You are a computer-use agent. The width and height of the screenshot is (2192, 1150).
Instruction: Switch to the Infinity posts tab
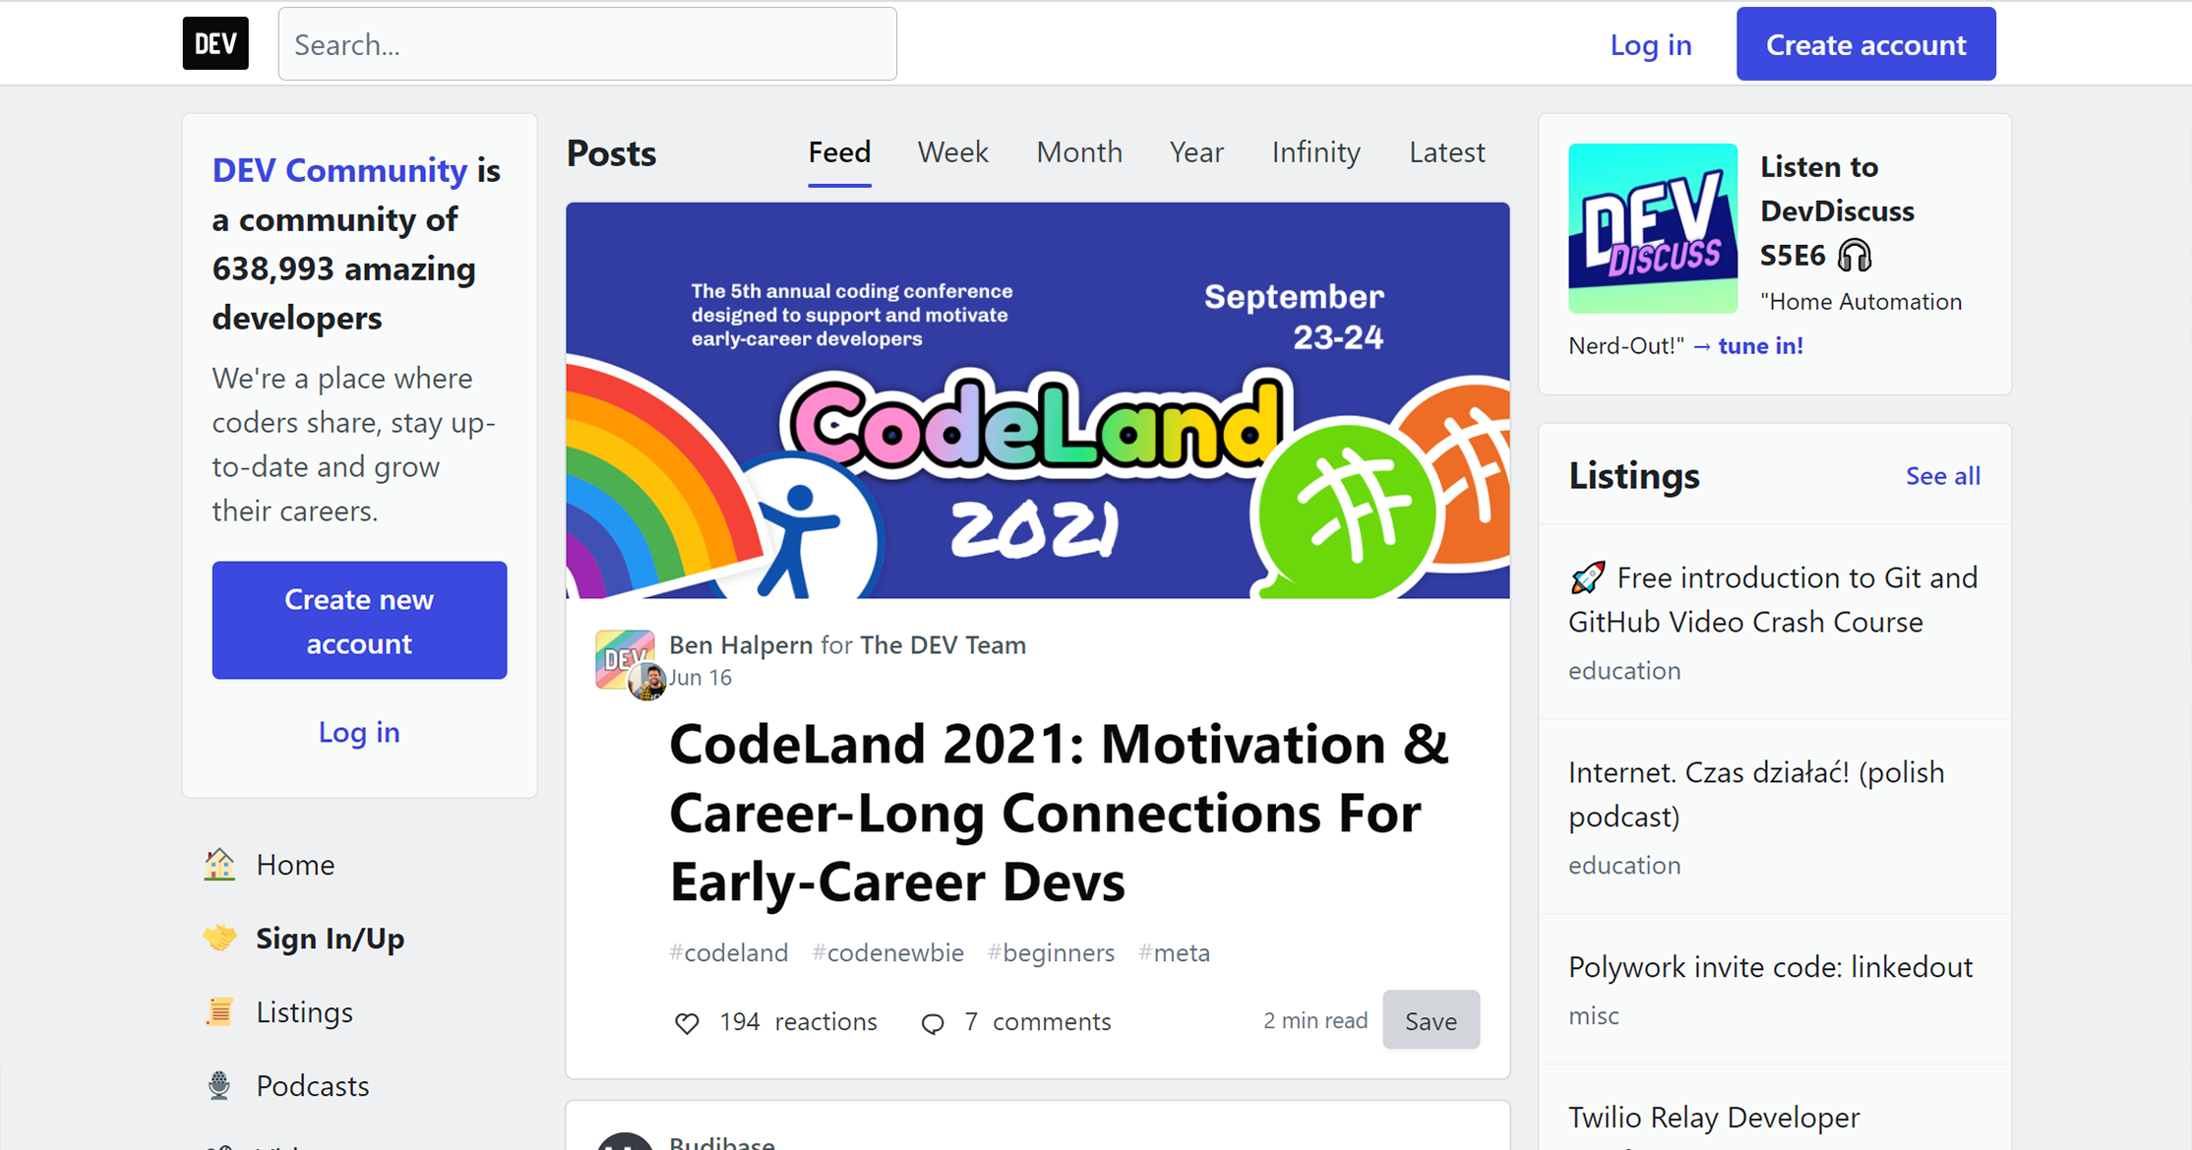[x=1315, y=152]
